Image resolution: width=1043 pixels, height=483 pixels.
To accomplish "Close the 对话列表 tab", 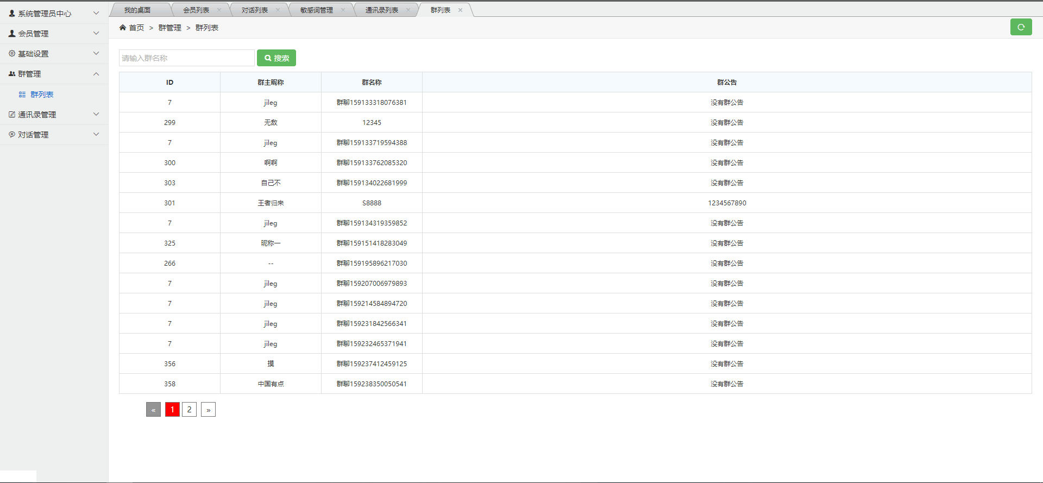I will (278, 10).
